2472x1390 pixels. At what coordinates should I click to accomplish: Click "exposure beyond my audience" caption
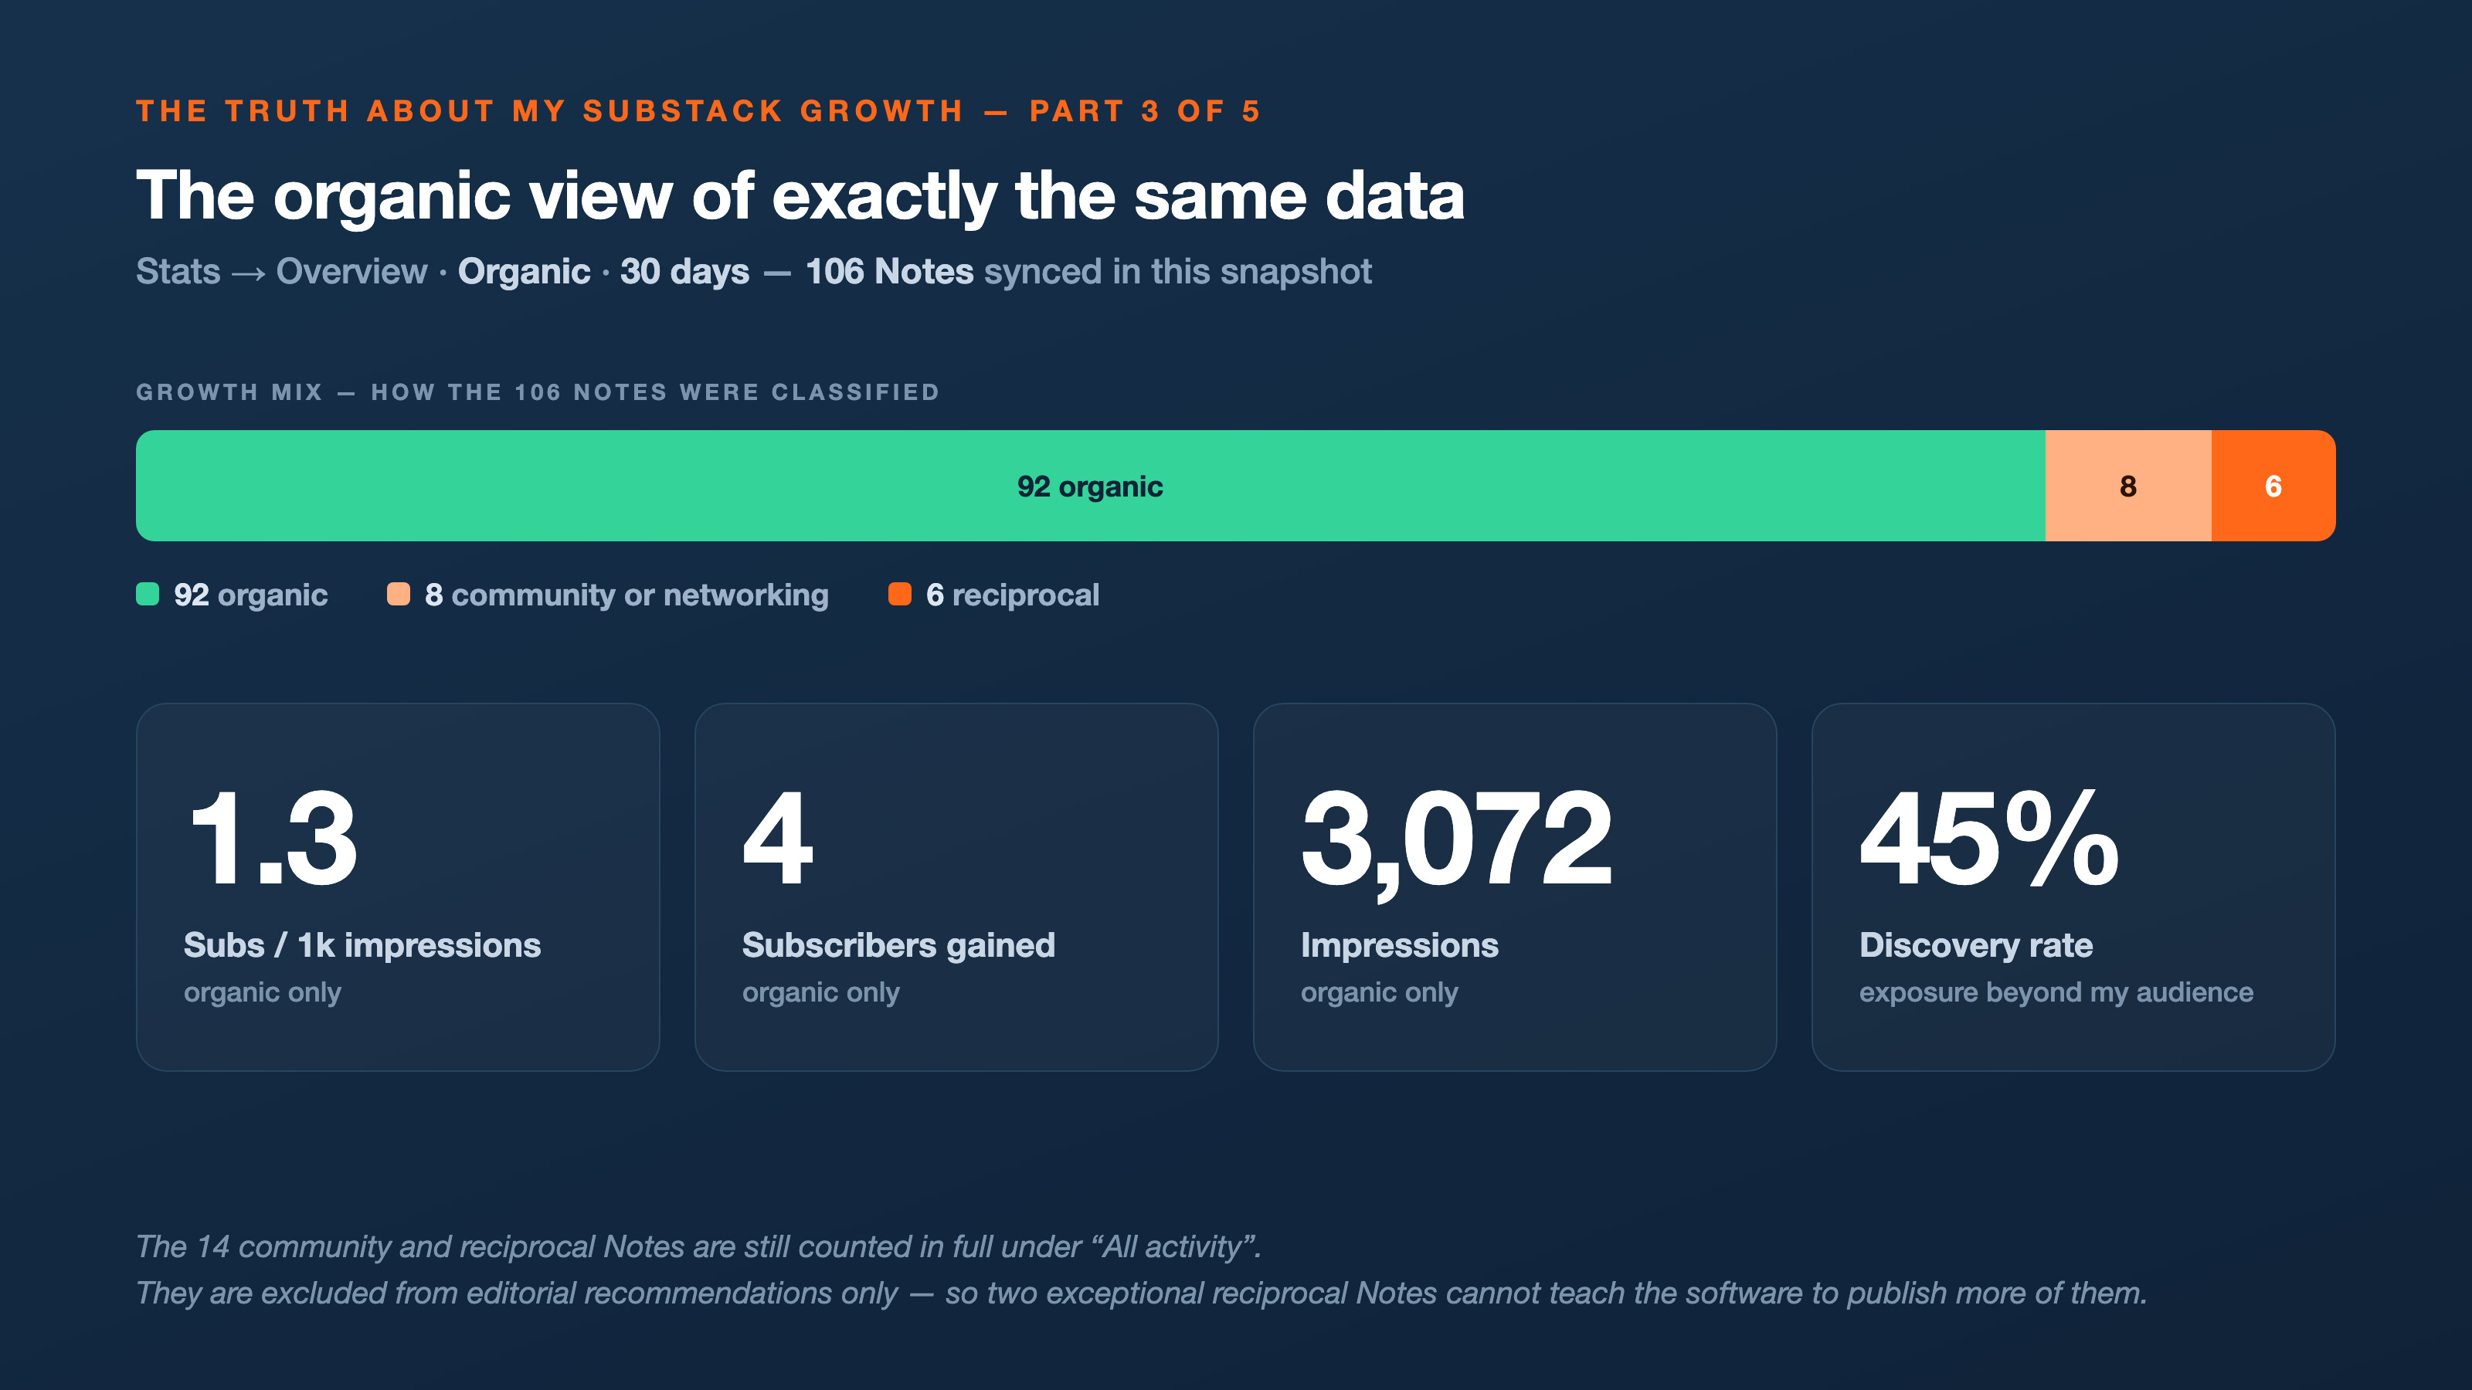tap(2056, 992)
